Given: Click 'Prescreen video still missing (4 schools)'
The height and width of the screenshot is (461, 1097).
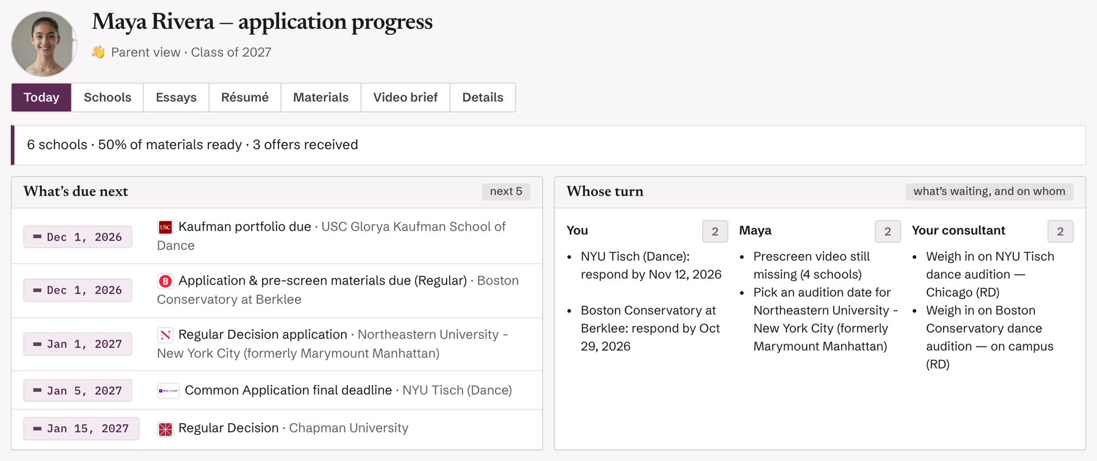Looking at the screenshot, I should click(812, 266).
